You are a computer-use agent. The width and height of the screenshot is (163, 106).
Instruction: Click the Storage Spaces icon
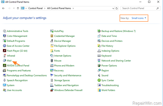coord(52,80)
